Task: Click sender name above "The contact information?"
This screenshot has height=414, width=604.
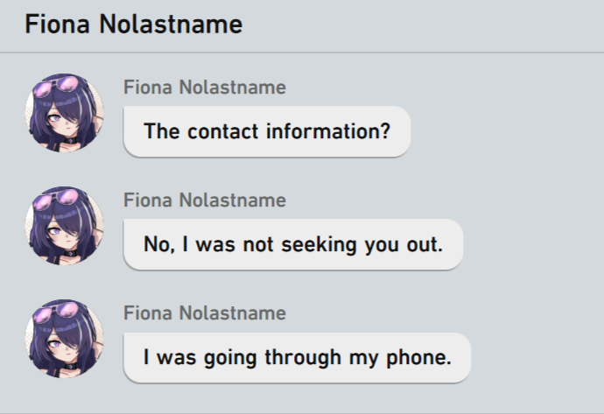Action: tap(204, 88)
